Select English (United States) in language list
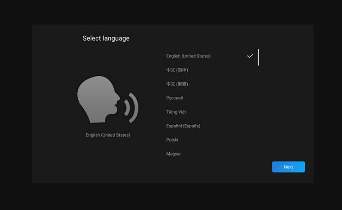The image size is (342, 210). pos(189,56)
